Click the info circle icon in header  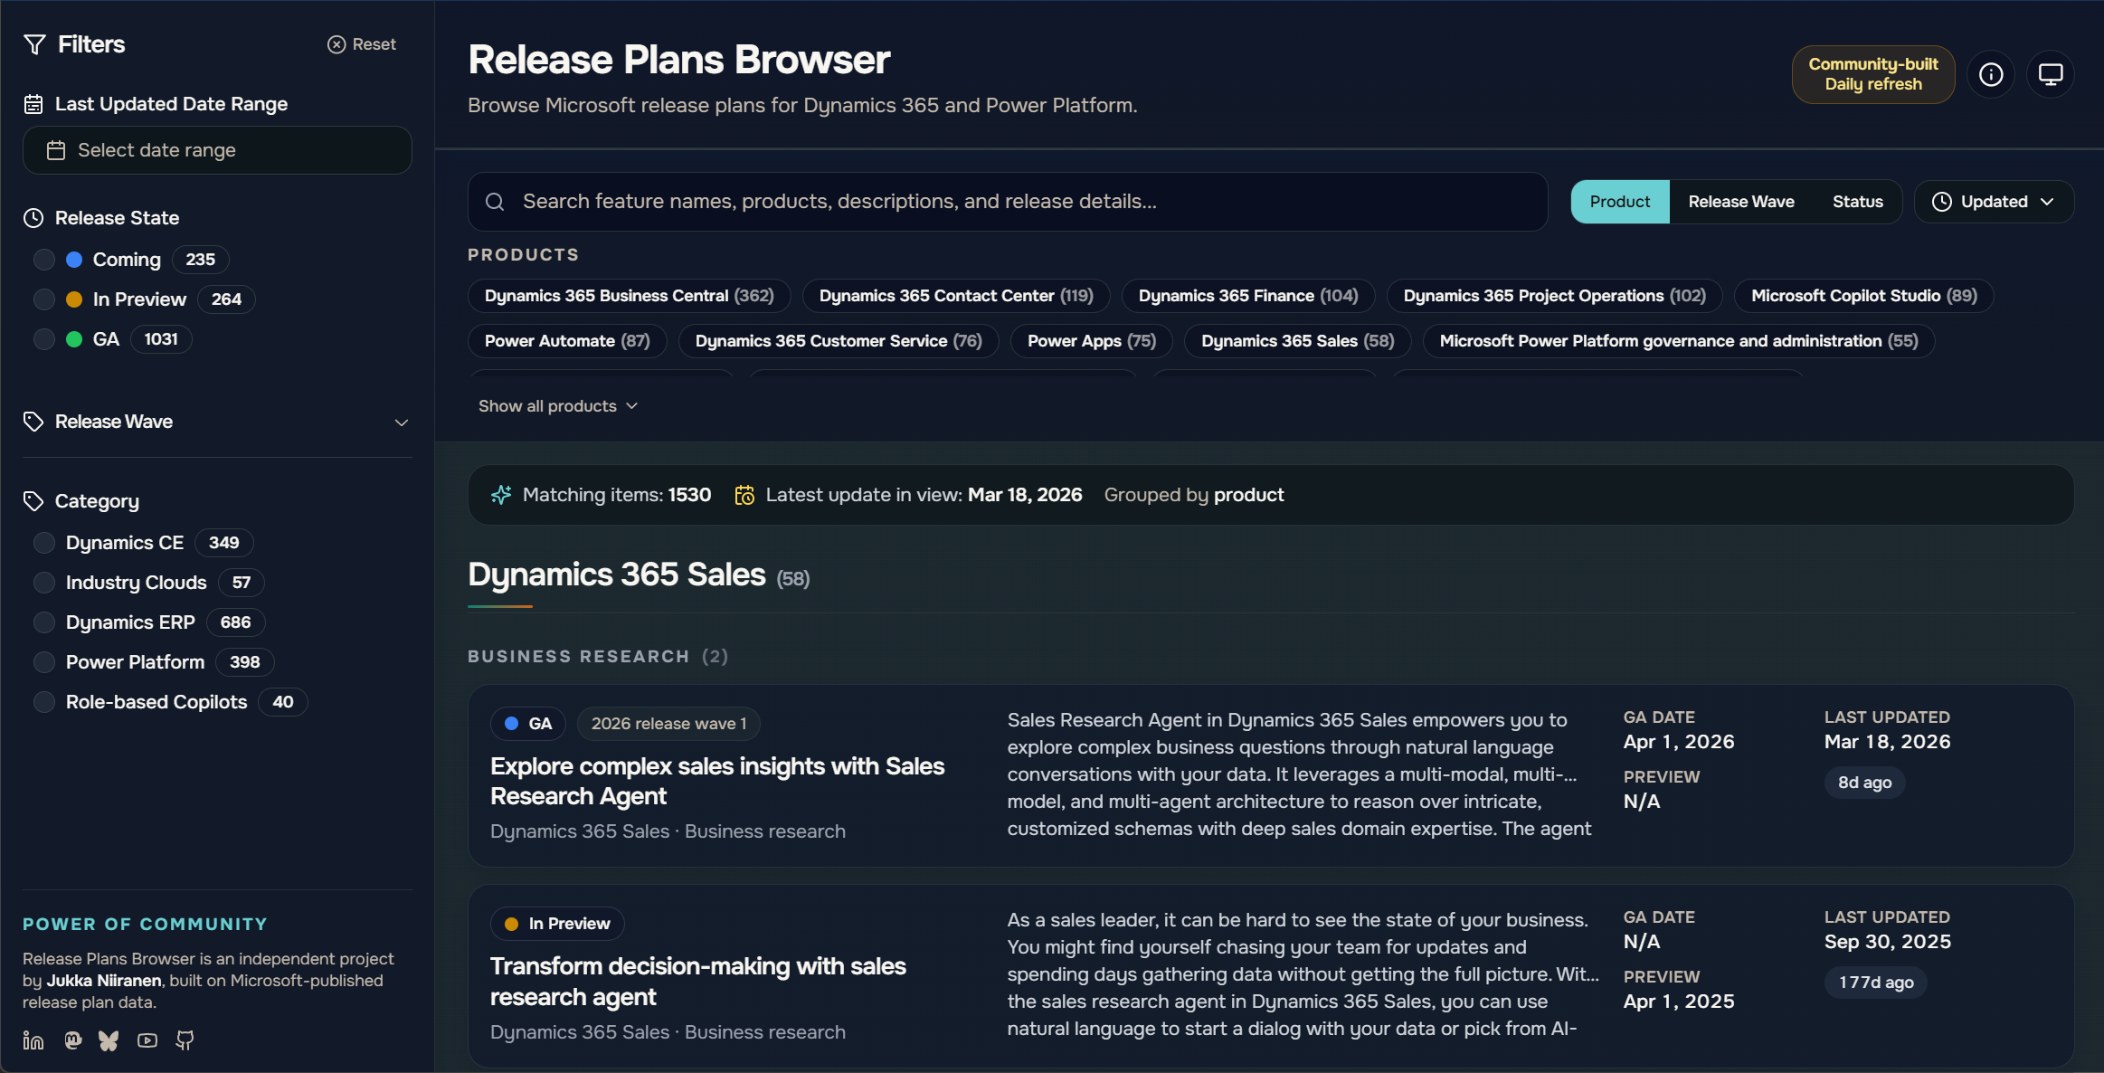(x=1991, y=74)
